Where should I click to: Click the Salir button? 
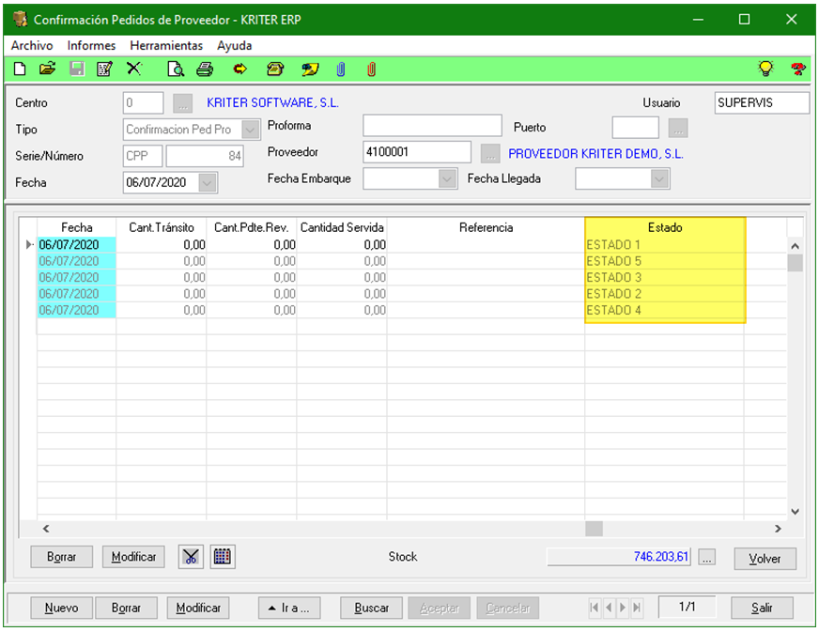[x=762, y=608]
